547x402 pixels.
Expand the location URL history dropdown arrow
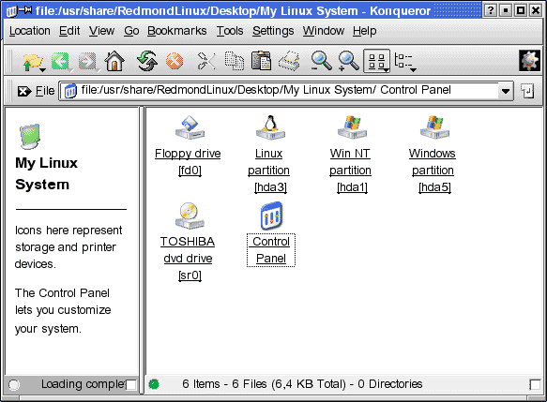tap(505, 91)
